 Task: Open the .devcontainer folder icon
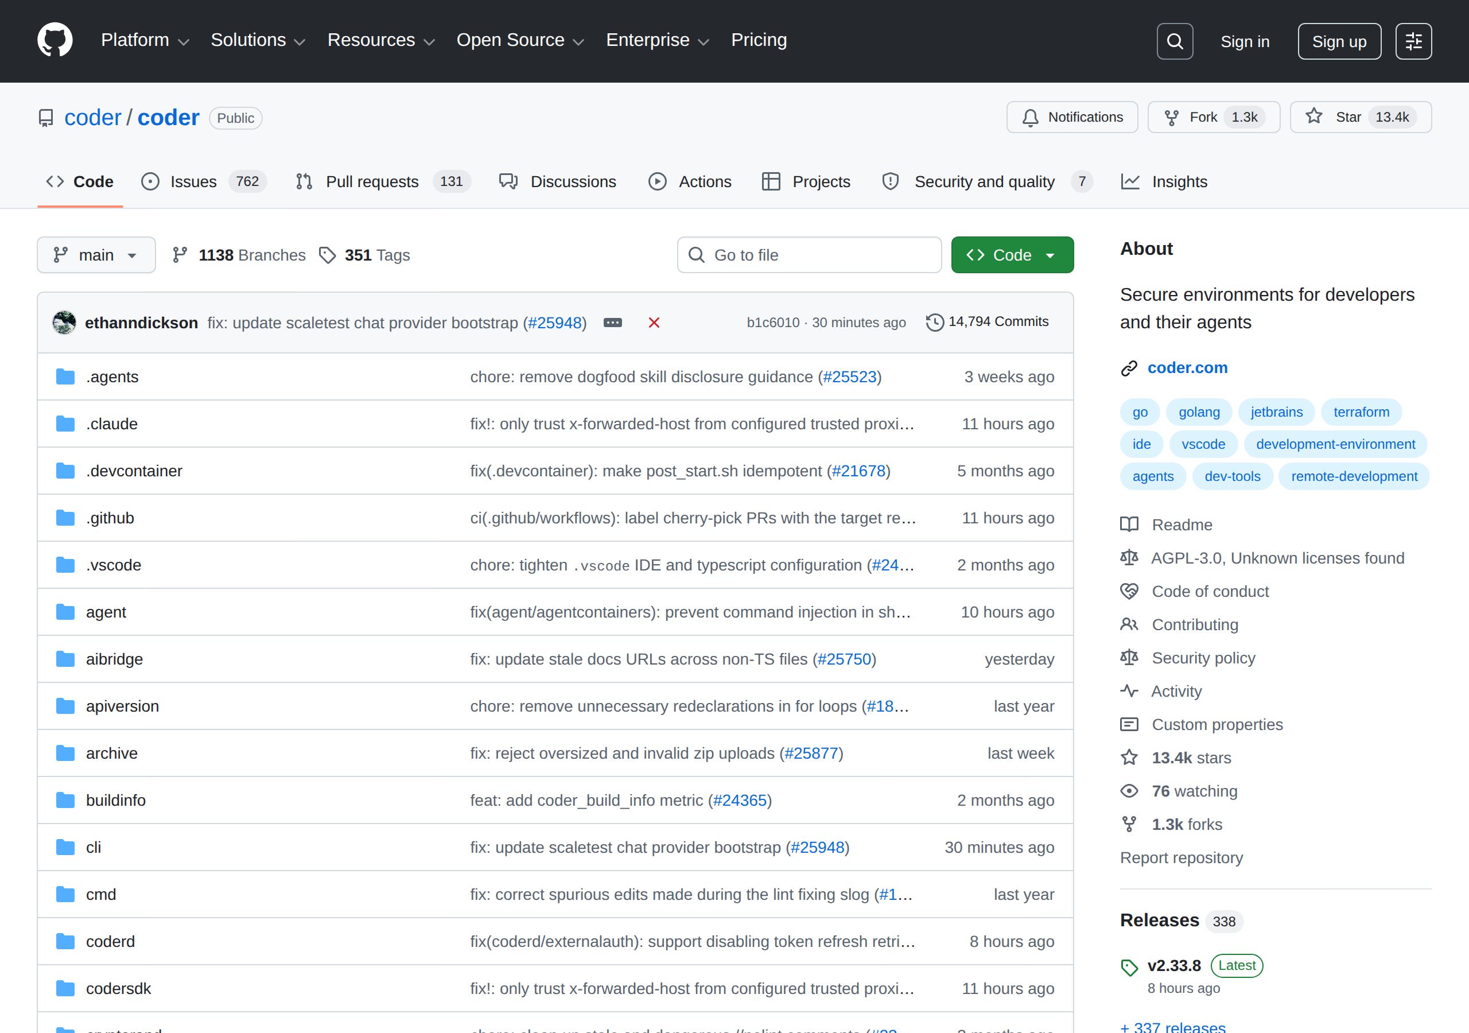65,471
